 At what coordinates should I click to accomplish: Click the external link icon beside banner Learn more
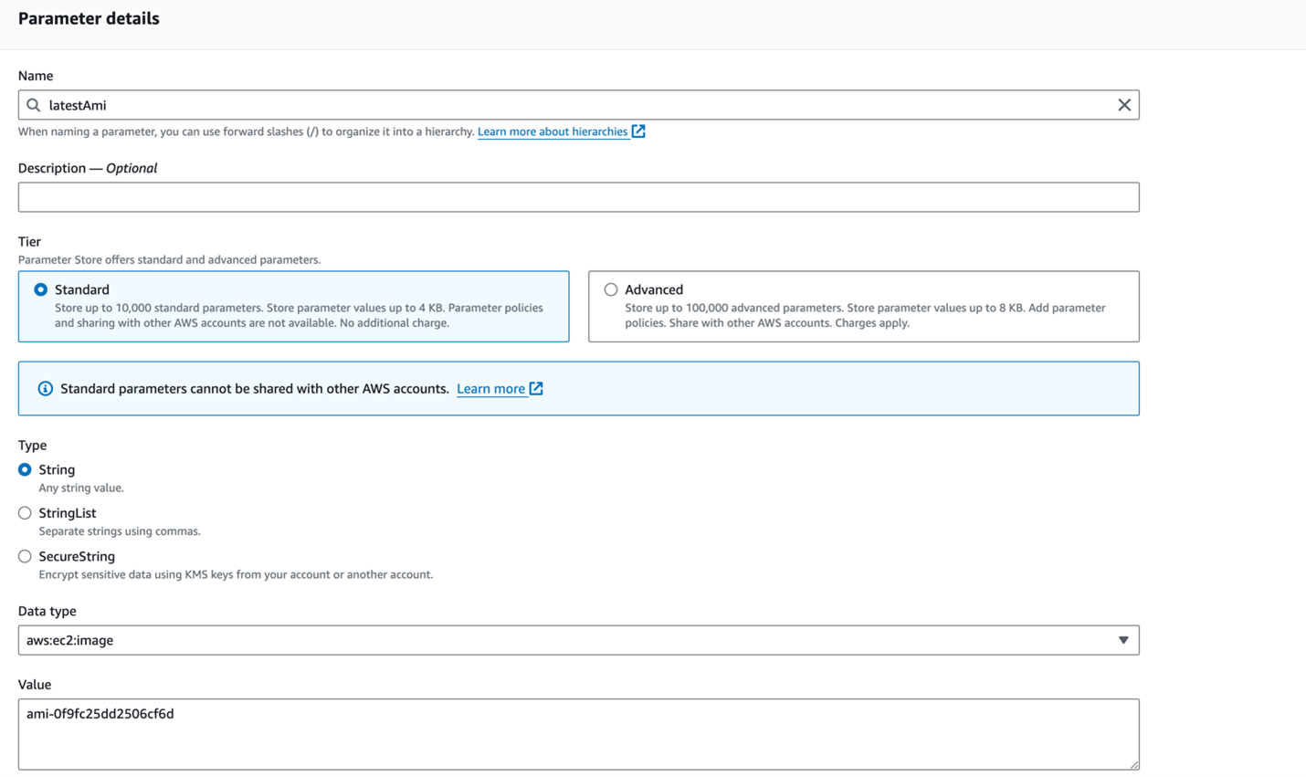536,388
